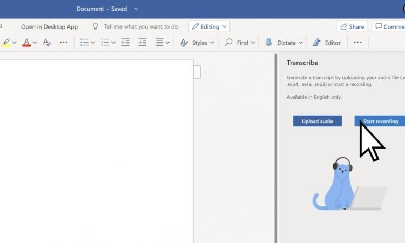Screen dimensions: 405x243
Task: Click the vertical scrollbar beside the document
Action: tap(276, 148)
